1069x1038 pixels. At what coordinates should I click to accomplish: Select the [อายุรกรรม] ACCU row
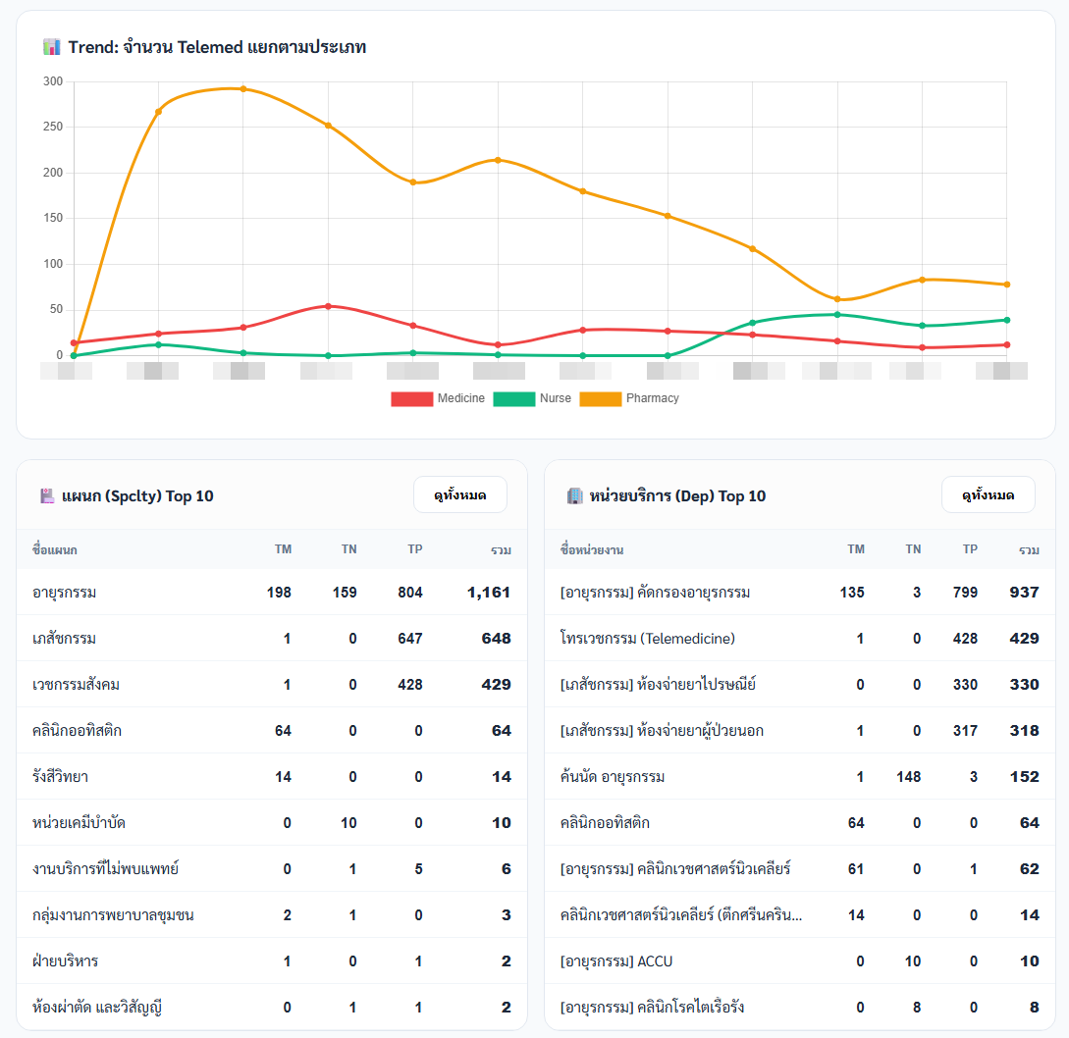800,961
